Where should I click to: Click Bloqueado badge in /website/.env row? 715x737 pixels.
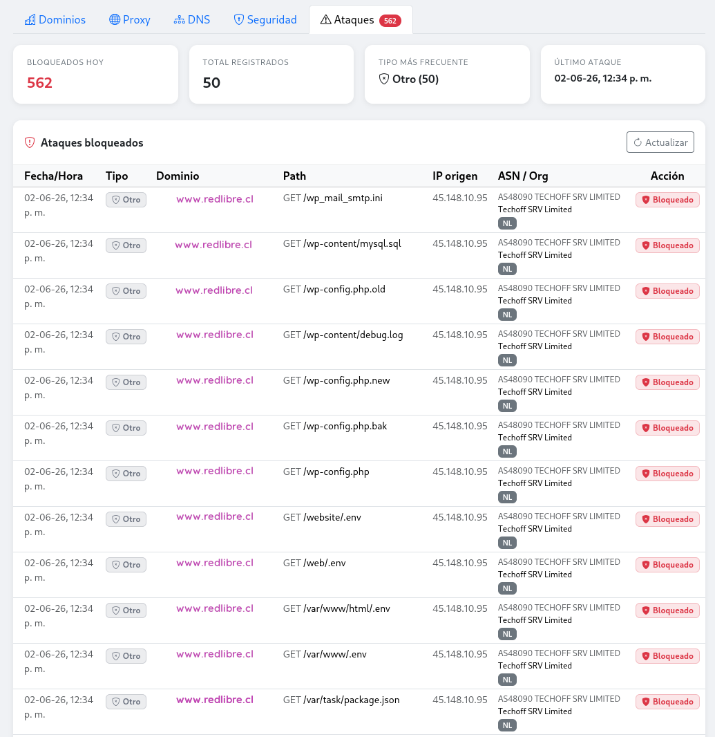tap(667, 519)
